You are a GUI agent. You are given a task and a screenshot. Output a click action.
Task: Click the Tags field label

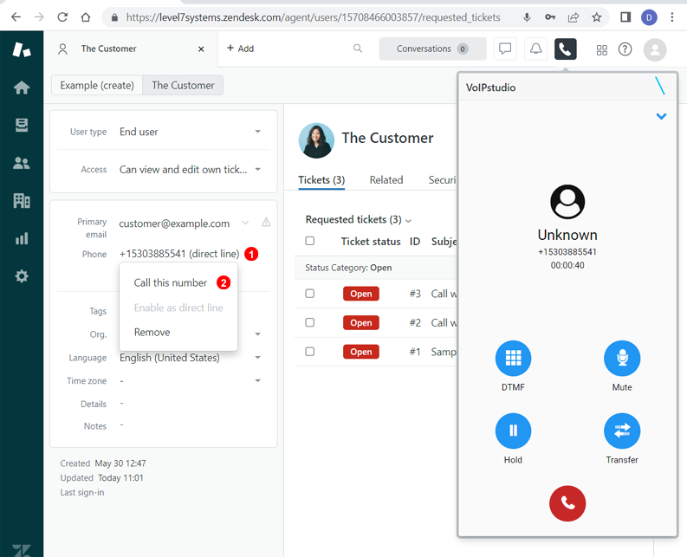click(x=98, y=311)
